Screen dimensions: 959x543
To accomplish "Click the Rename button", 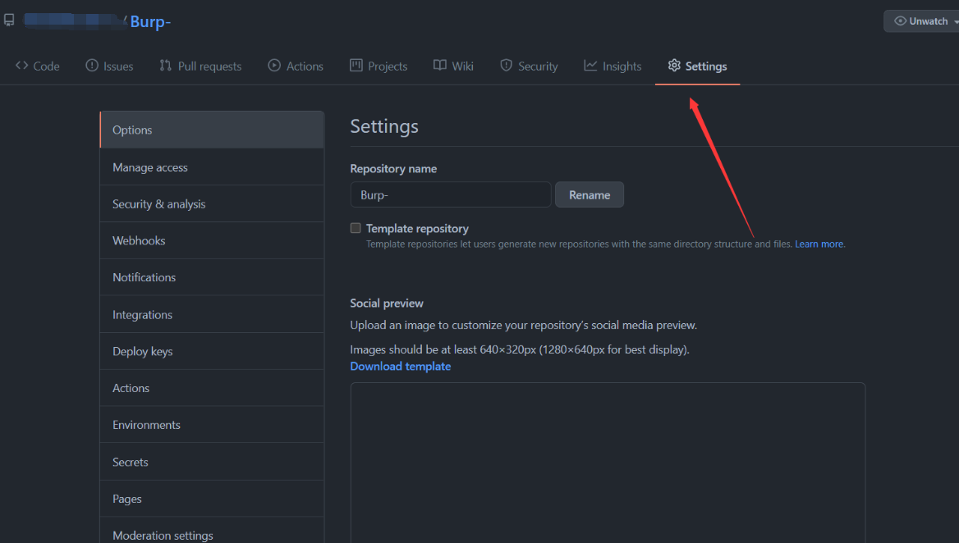I will click(590, 195).
